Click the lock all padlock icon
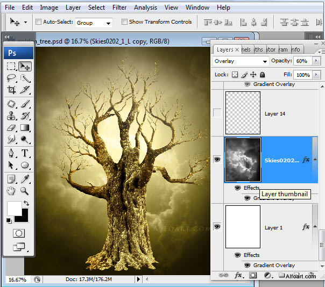The width and height of the screenshot is (325, 287). tap(263, 75)
